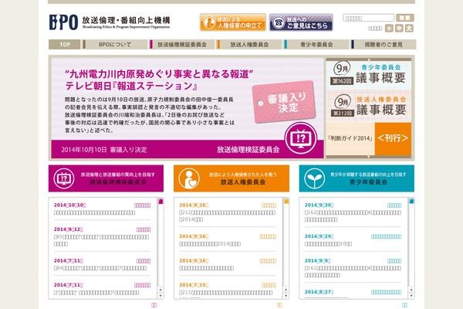
Task: Open 放送倫理検証委員会 in the navigation bar
Action: pyautogui.click(x=182, y=45)
